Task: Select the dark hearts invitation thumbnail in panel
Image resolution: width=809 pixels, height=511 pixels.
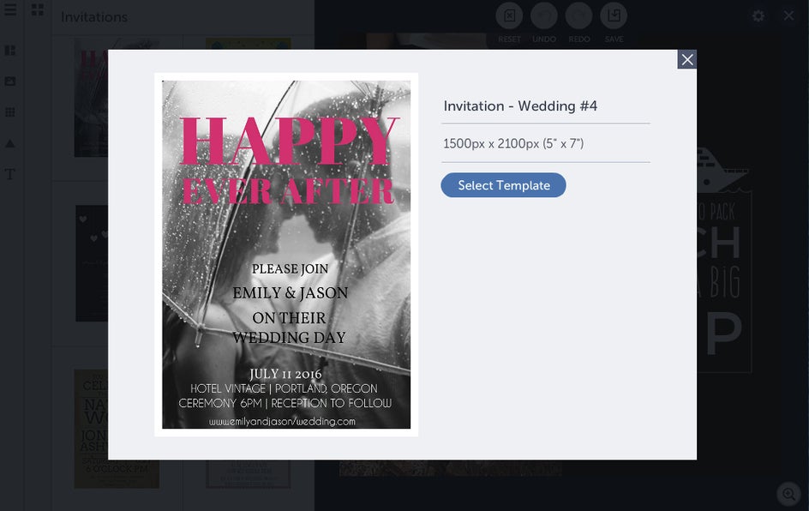Action: pyautogui.click(x=92, y=263)
